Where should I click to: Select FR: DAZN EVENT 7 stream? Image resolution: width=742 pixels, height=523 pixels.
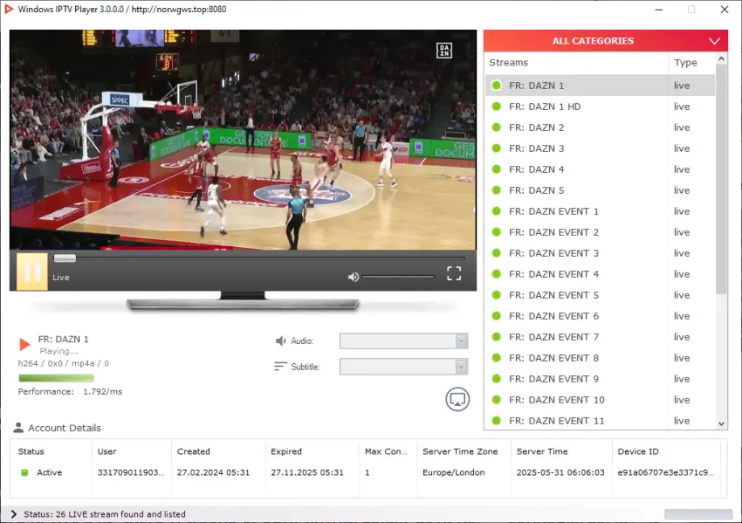pos(600,337)
